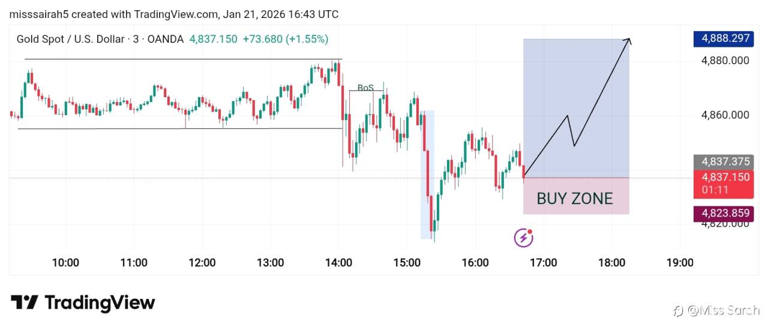The image size is (768, 330).
Task: Click the TradingView logo icon
Action: pyautogui.click(x=25, y=302)
